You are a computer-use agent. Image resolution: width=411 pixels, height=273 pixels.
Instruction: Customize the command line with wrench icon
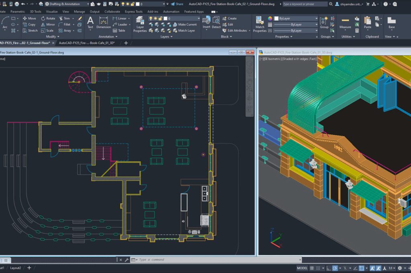[126, 260]
